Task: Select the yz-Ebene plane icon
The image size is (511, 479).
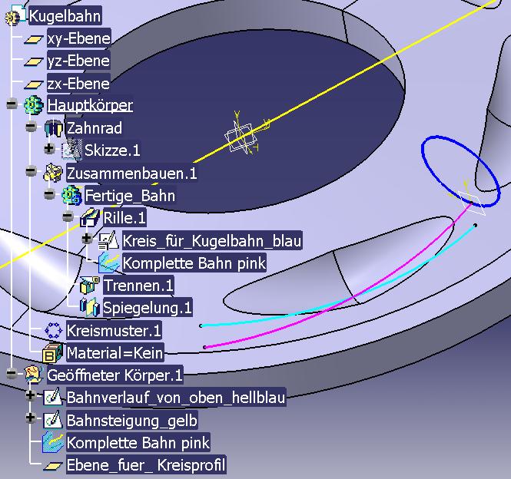Action: click(x=33, y=61)
